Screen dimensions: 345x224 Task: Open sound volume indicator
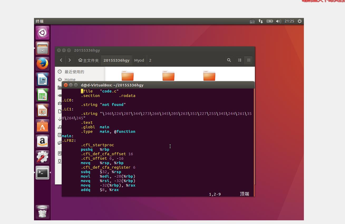pos(279,21)
